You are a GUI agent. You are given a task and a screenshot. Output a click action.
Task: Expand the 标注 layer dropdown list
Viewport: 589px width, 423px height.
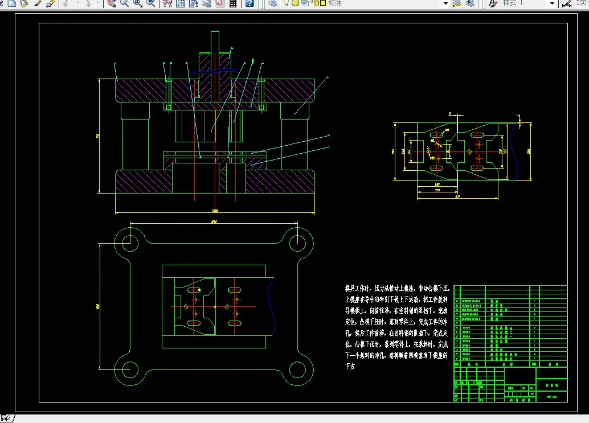click(x=445, y=3)
